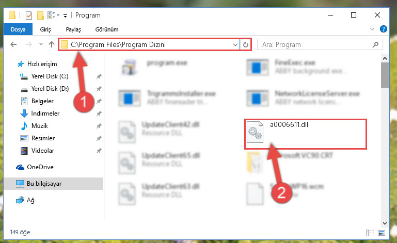Select OneDrive in the navigation pane
The height and width of the screenshot is (243, 397).
pos(40,167)
